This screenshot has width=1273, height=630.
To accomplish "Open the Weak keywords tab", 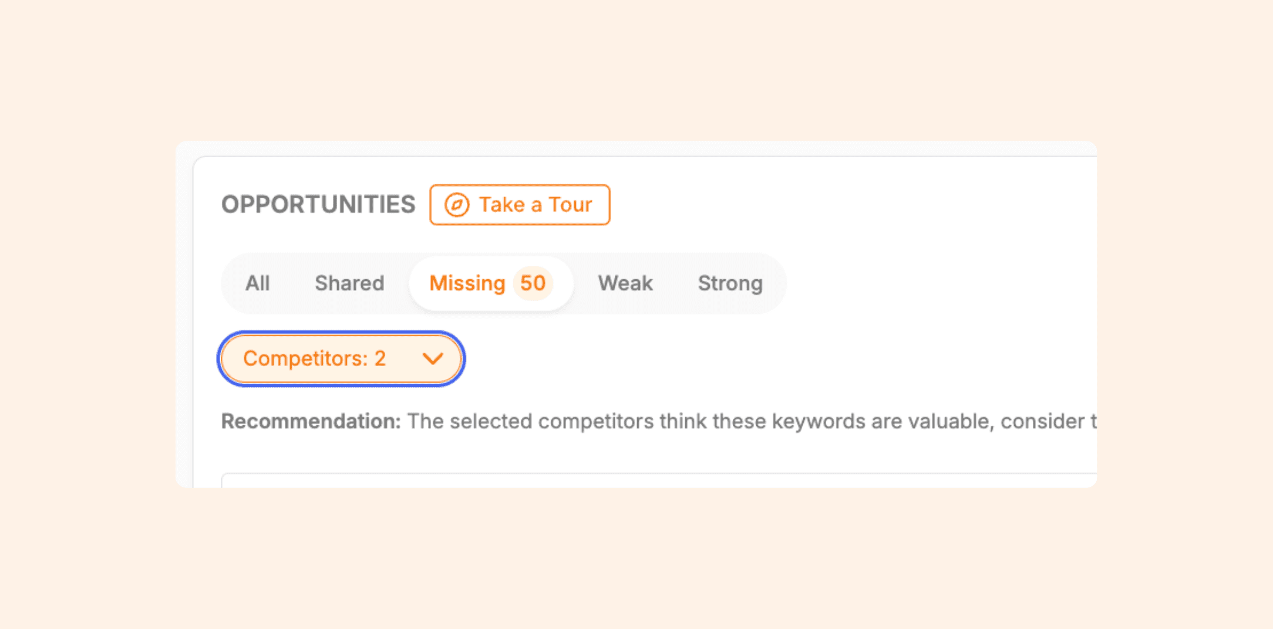I will pyautogui.click(x=625, y=283).
